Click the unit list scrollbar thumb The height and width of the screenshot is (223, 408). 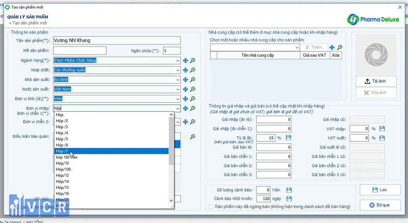click(x=171, y=141)
